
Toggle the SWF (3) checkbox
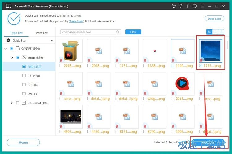pos(24,94)
